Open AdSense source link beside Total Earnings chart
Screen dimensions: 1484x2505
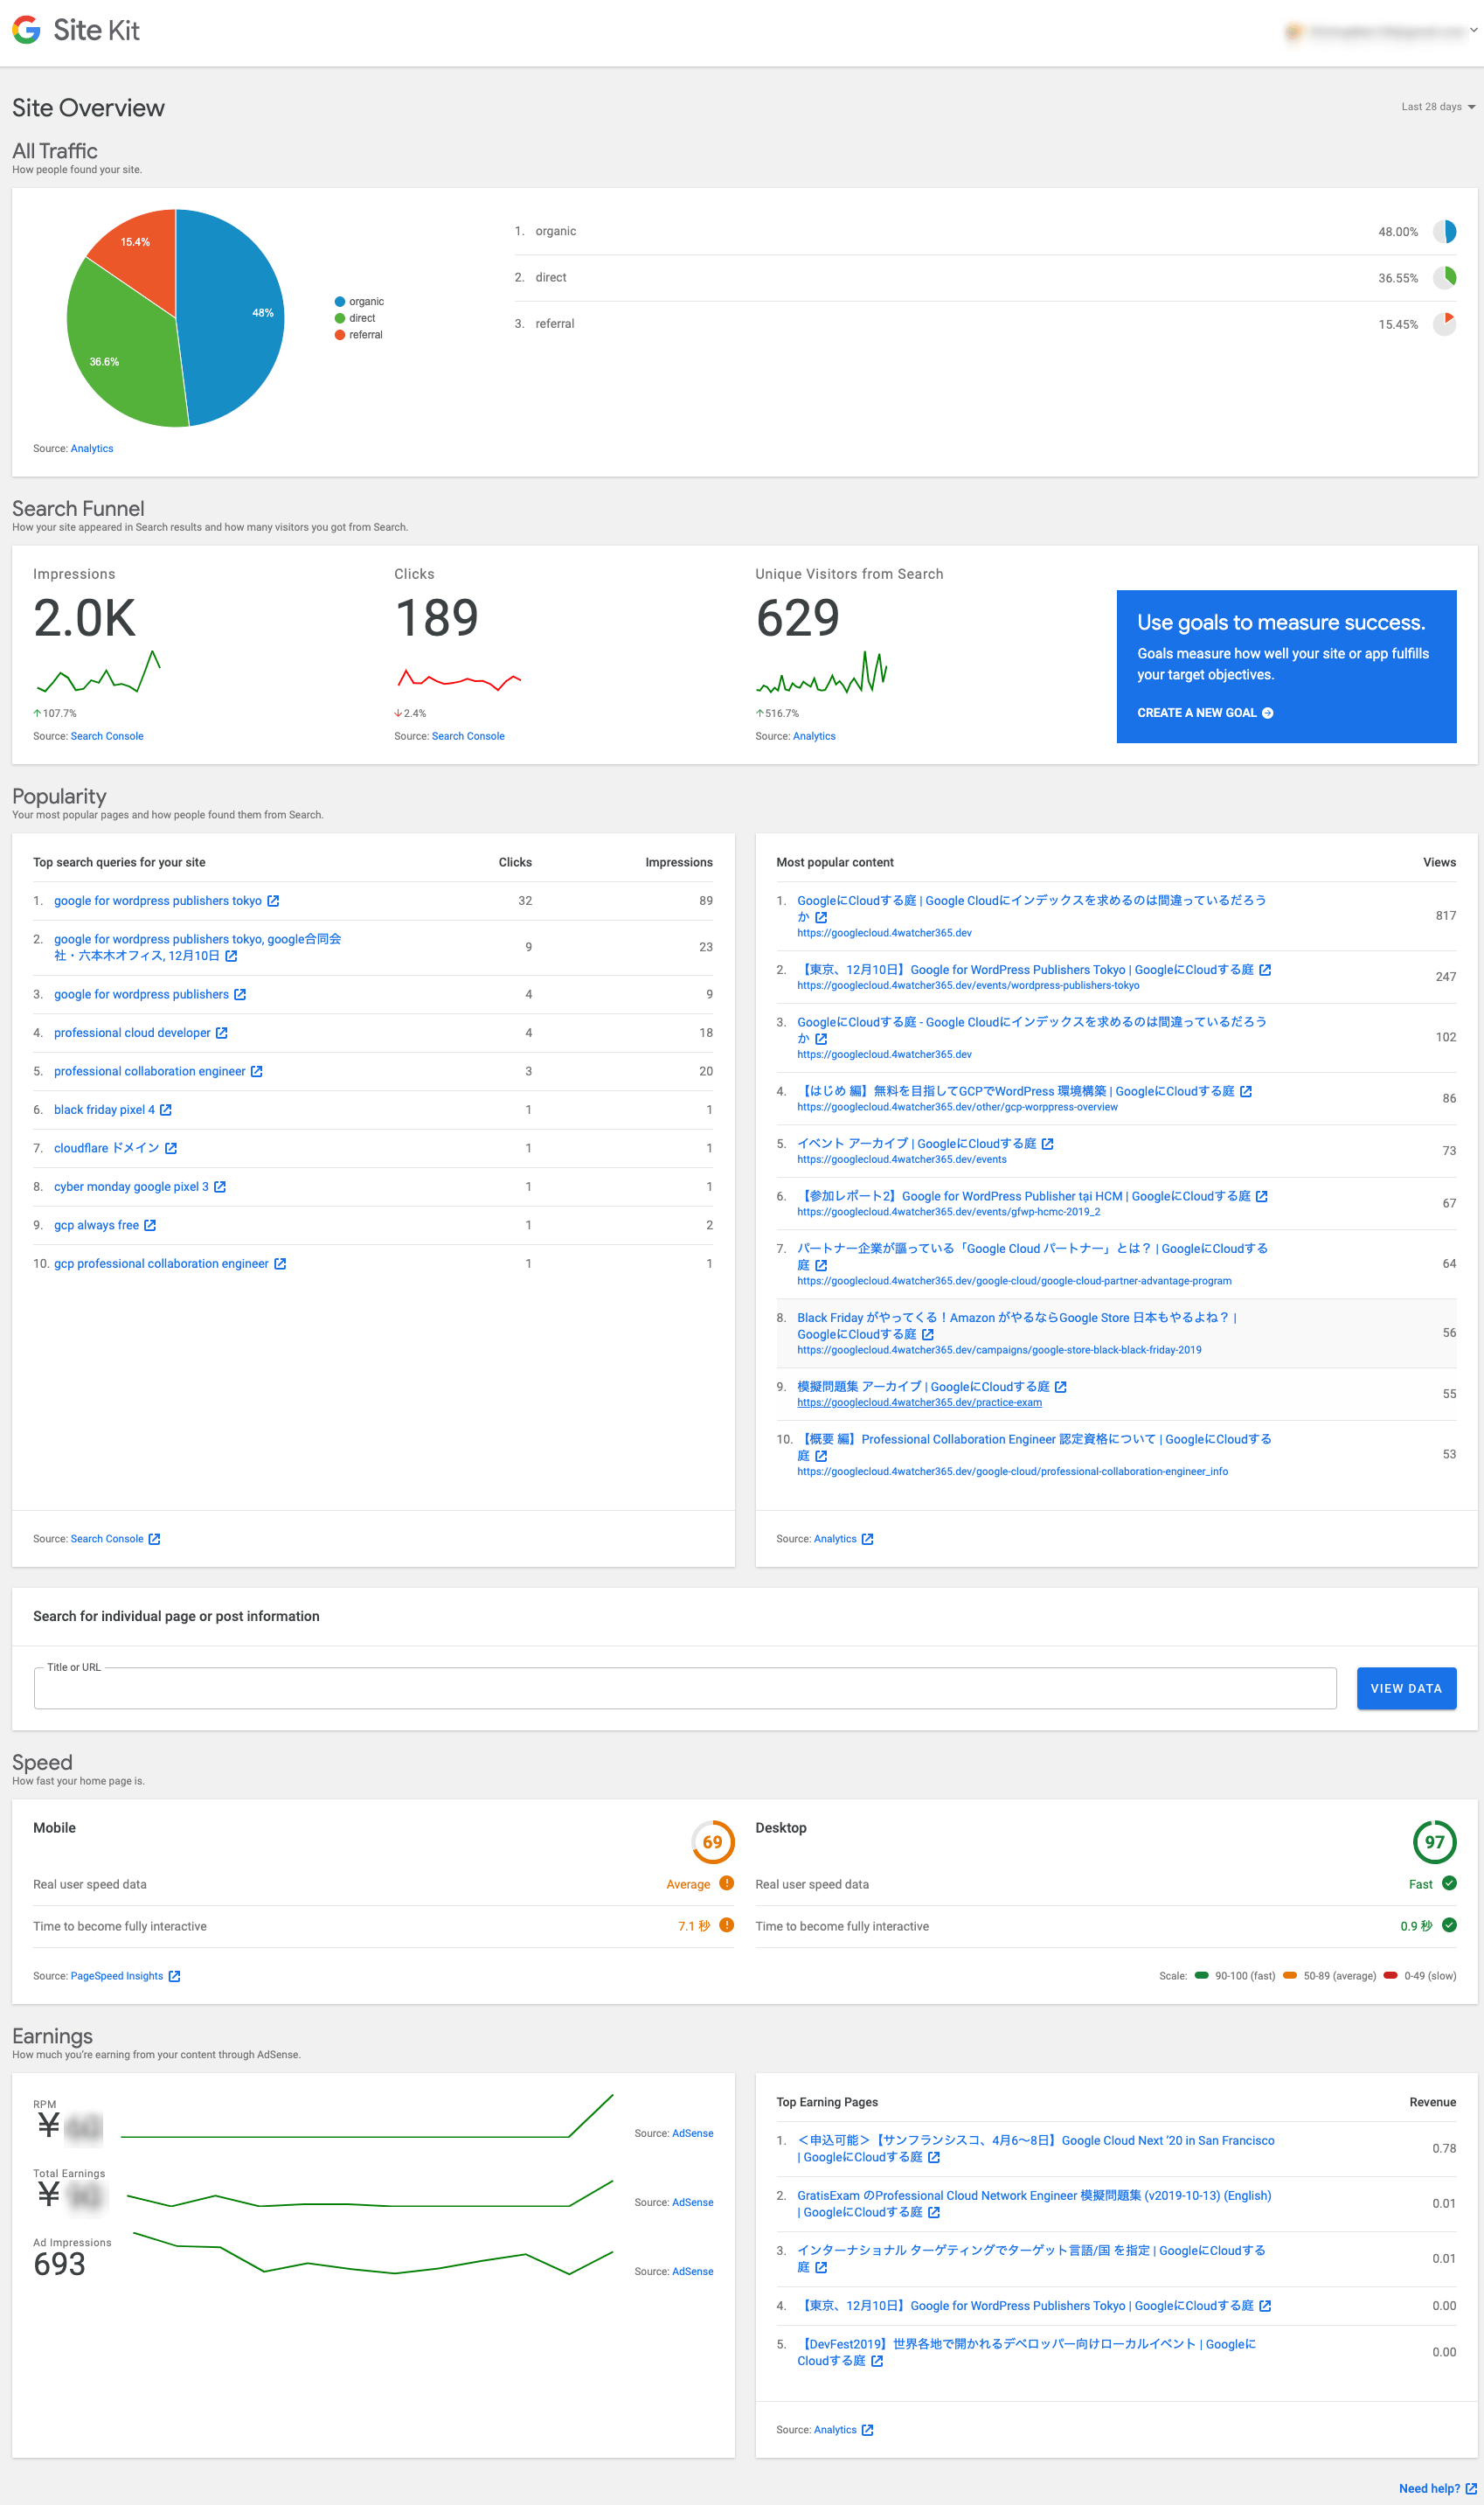[x=692, y=2202]
